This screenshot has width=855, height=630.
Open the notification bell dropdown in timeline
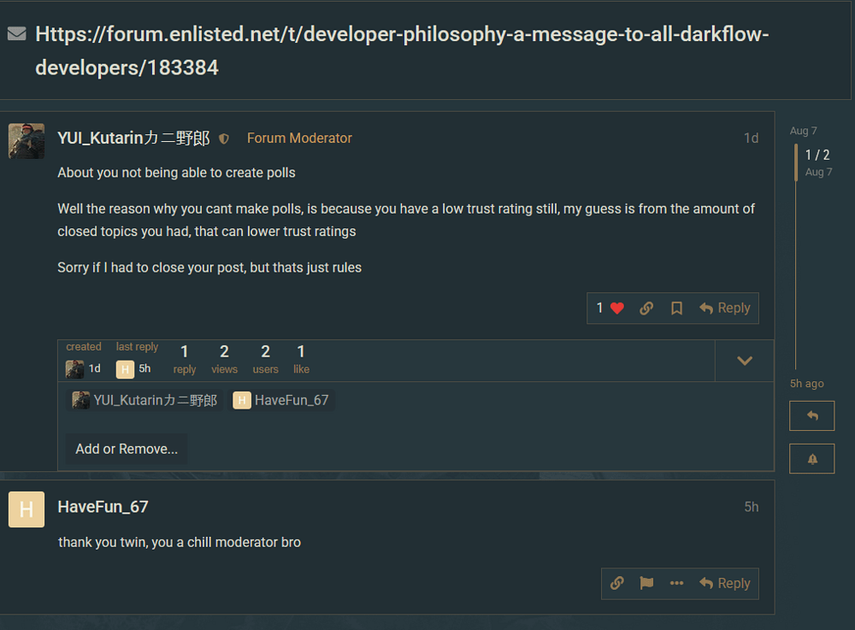pos(812,459)
